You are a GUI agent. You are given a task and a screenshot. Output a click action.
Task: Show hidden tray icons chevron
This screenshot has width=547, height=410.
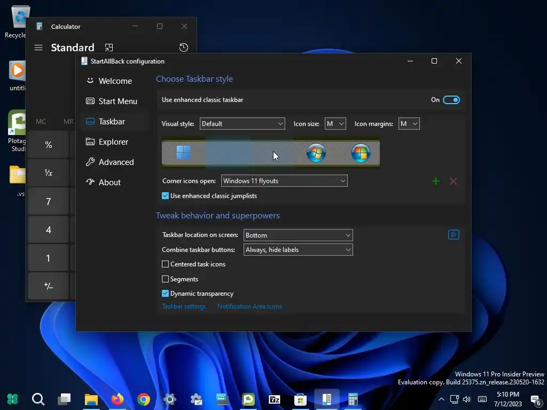tap(441, 399)
